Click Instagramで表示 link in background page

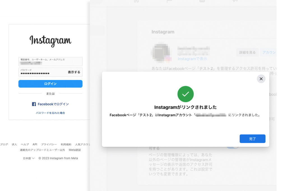click(192, 59)
